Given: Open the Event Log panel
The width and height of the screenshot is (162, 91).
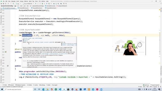Looking at the screenshot, I should point(146,85).
